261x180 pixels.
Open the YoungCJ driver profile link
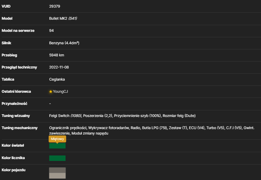pyautogui.click(x=60, y=92)
